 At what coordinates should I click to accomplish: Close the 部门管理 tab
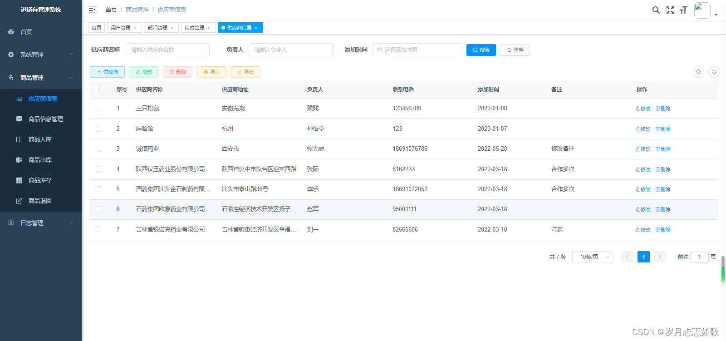point(172,28)
